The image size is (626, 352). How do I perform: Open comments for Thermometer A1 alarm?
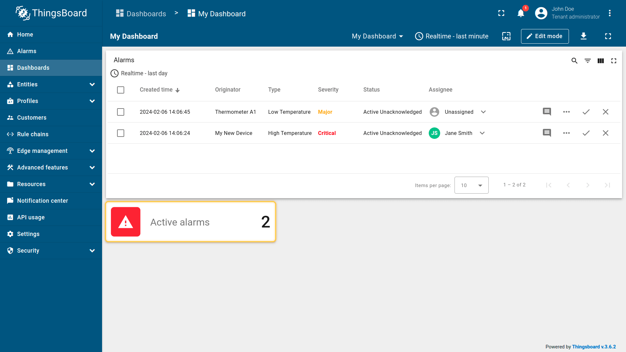point(547,112)
